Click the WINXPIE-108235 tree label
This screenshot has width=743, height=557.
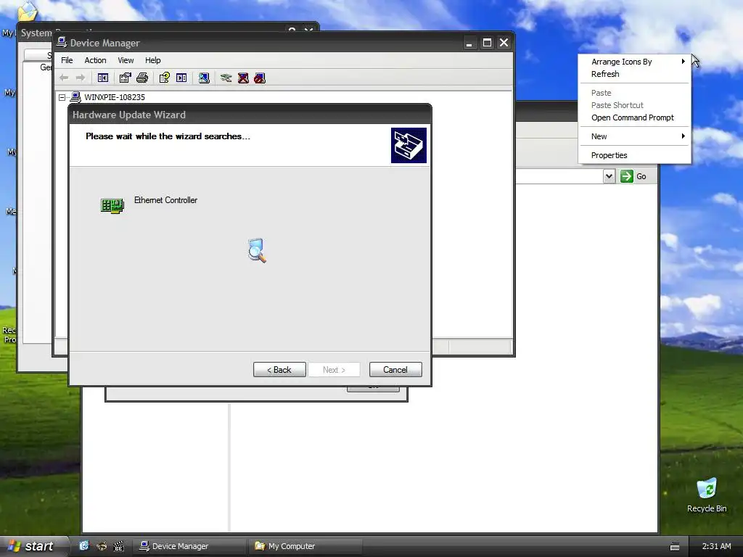[115, 97]
